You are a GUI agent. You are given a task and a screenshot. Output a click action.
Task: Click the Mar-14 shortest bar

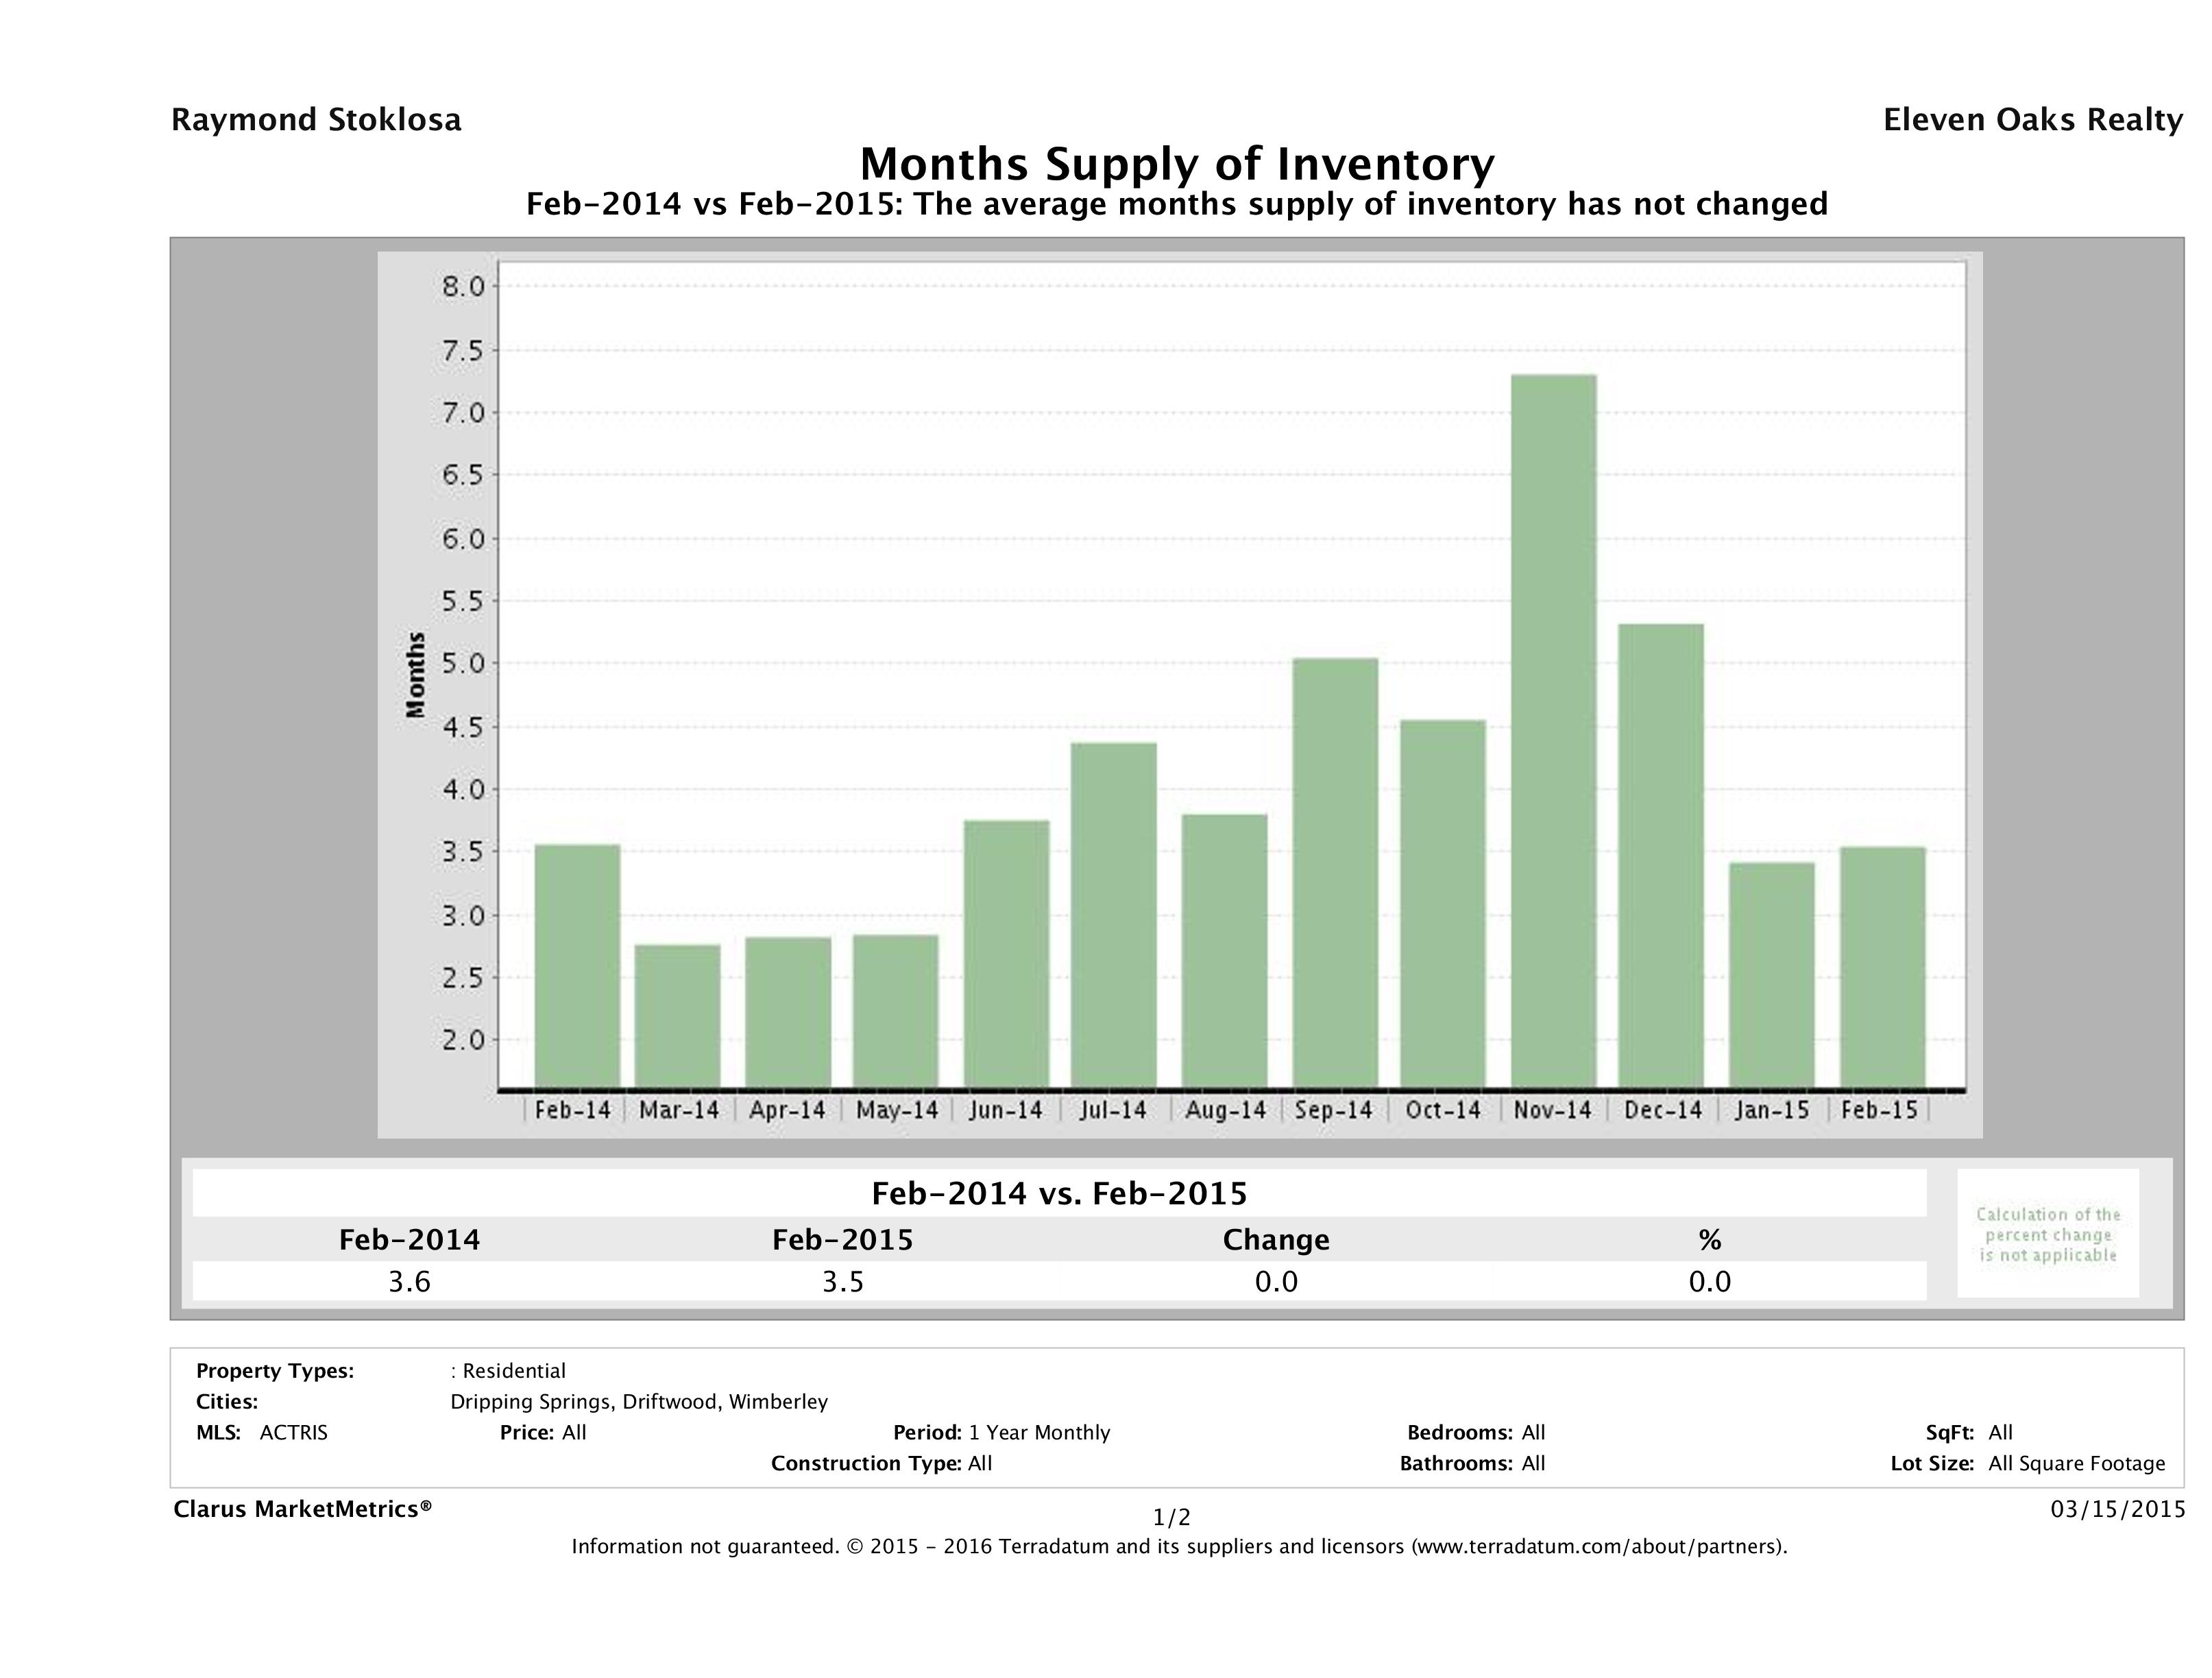coord(677,1015)
